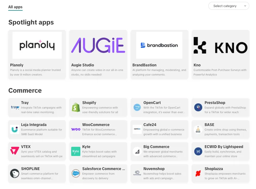
Task: Click description 'Empowering commerce with'
Action: tap(100, 108)
